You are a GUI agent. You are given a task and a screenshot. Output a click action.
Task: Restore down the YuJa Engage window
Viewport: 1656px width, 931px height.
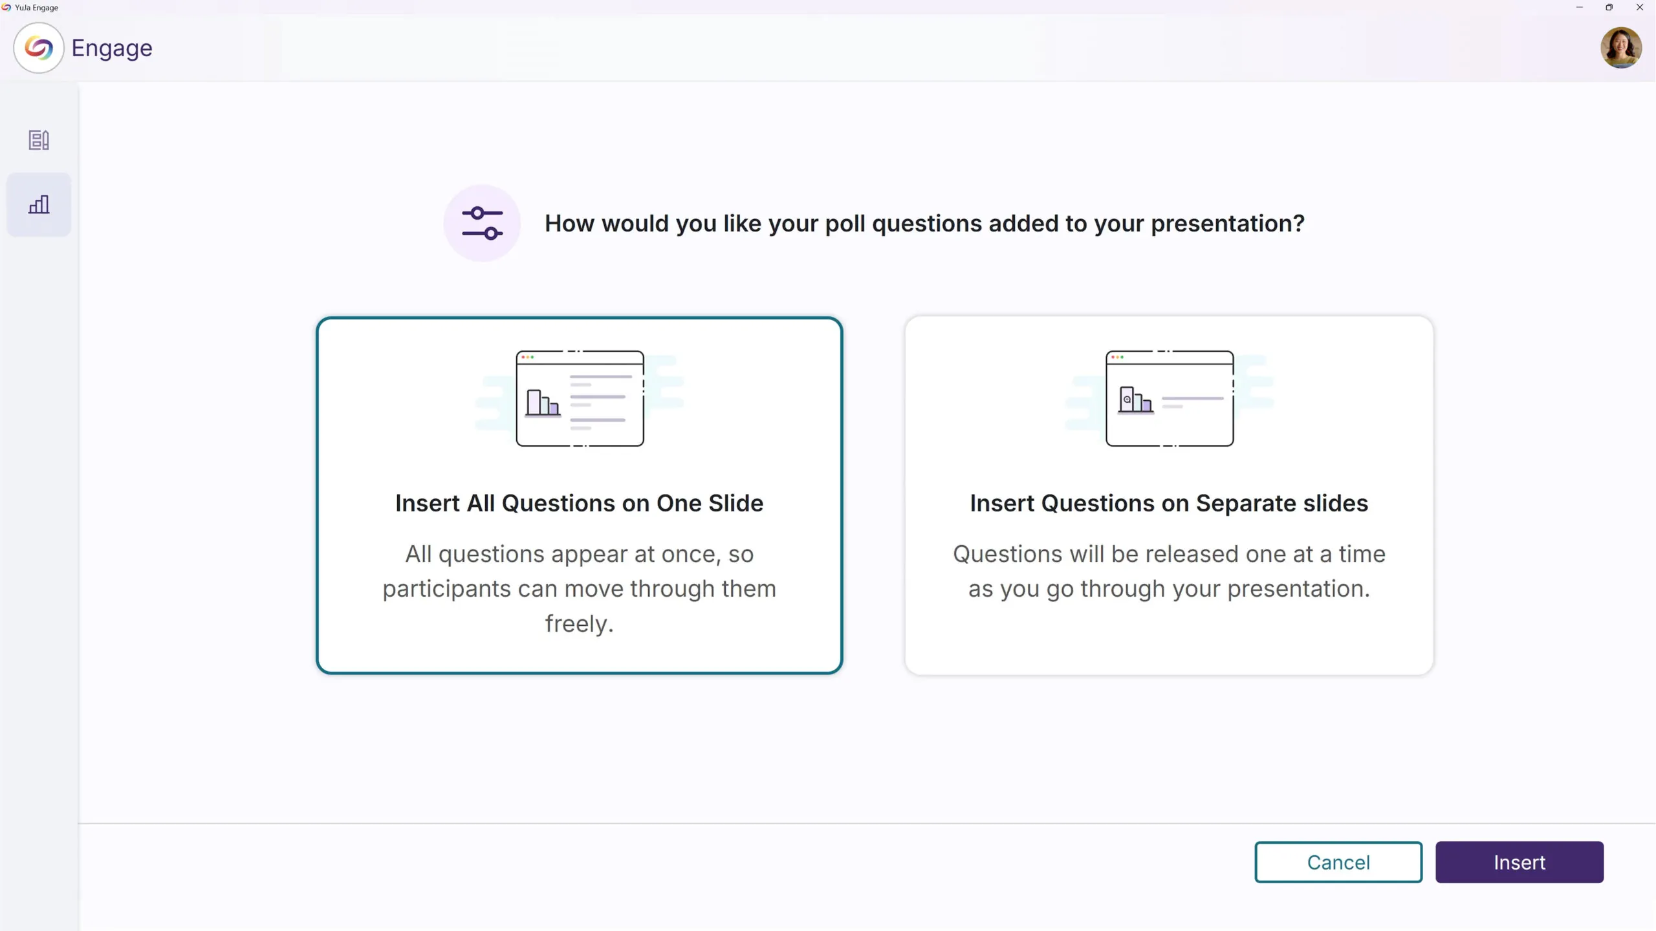[1609, 8]
